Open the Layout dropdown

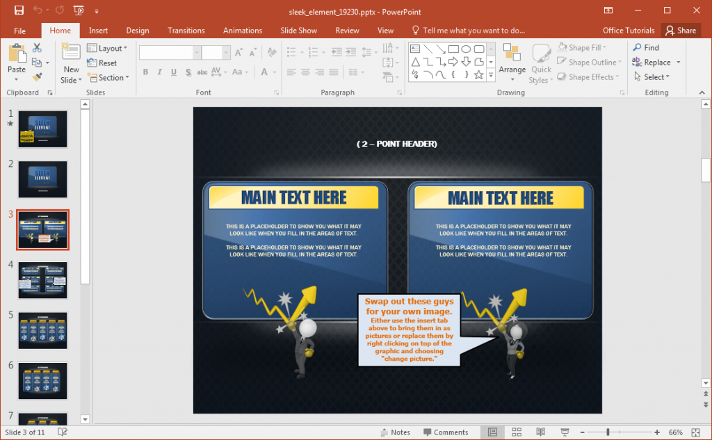click(108, 47)
